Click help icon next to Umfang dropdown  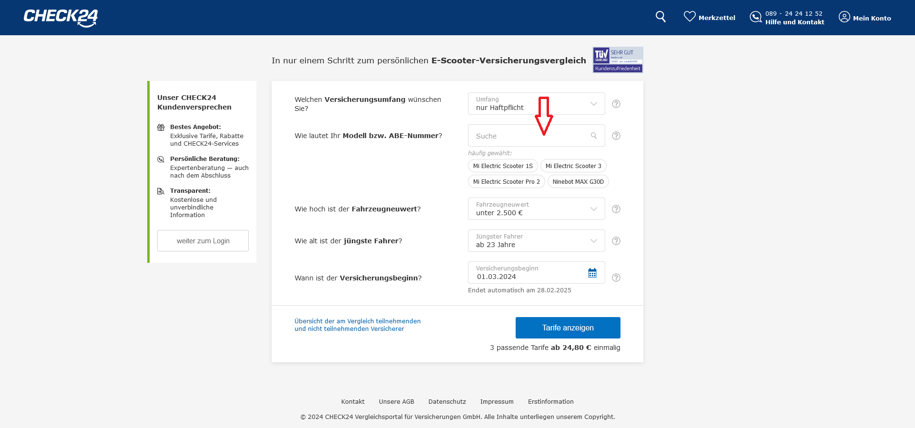(616, 104)
